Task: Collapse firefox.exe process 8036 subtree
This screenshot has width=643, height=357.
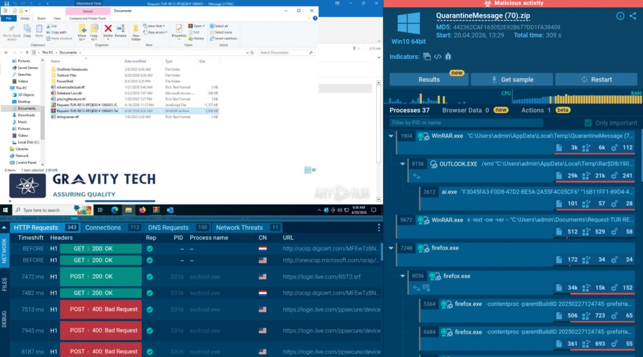Action: click(403, 276)
